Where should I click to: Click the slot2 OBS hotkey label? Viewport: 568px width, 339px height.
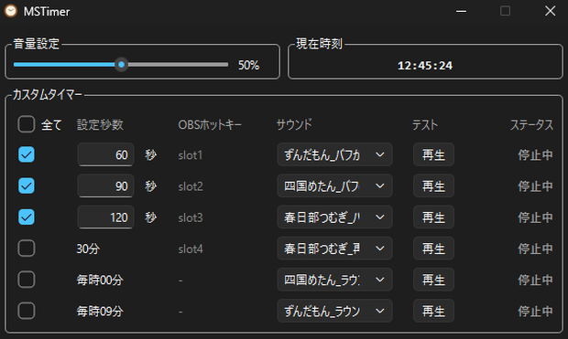click(191, 186)
